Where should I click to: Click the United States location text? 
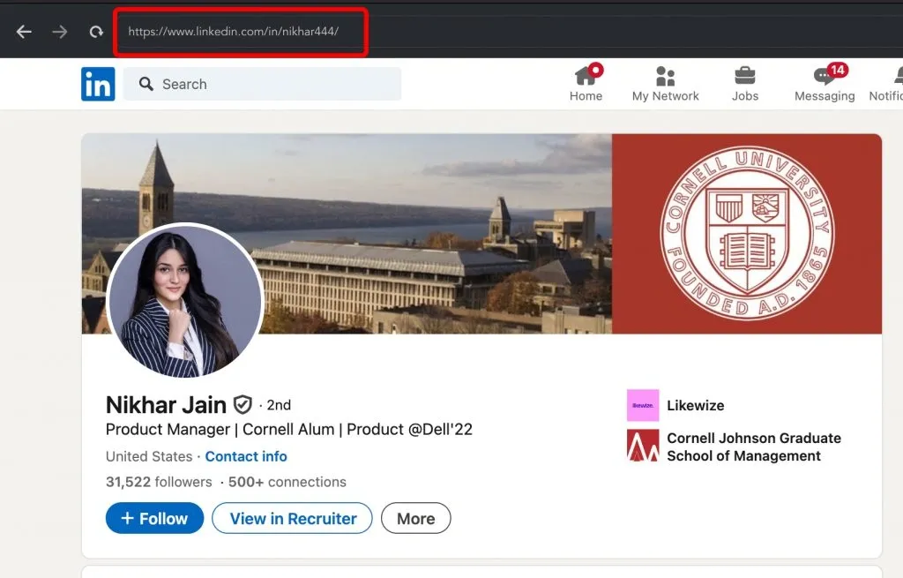click(x=149, y=456)
